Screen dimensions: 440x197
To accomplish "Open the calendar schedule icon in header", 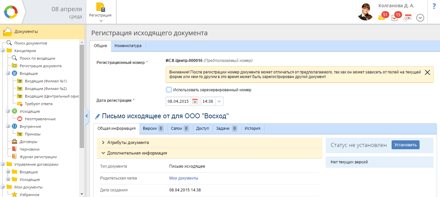I will (x=408, y=18).
